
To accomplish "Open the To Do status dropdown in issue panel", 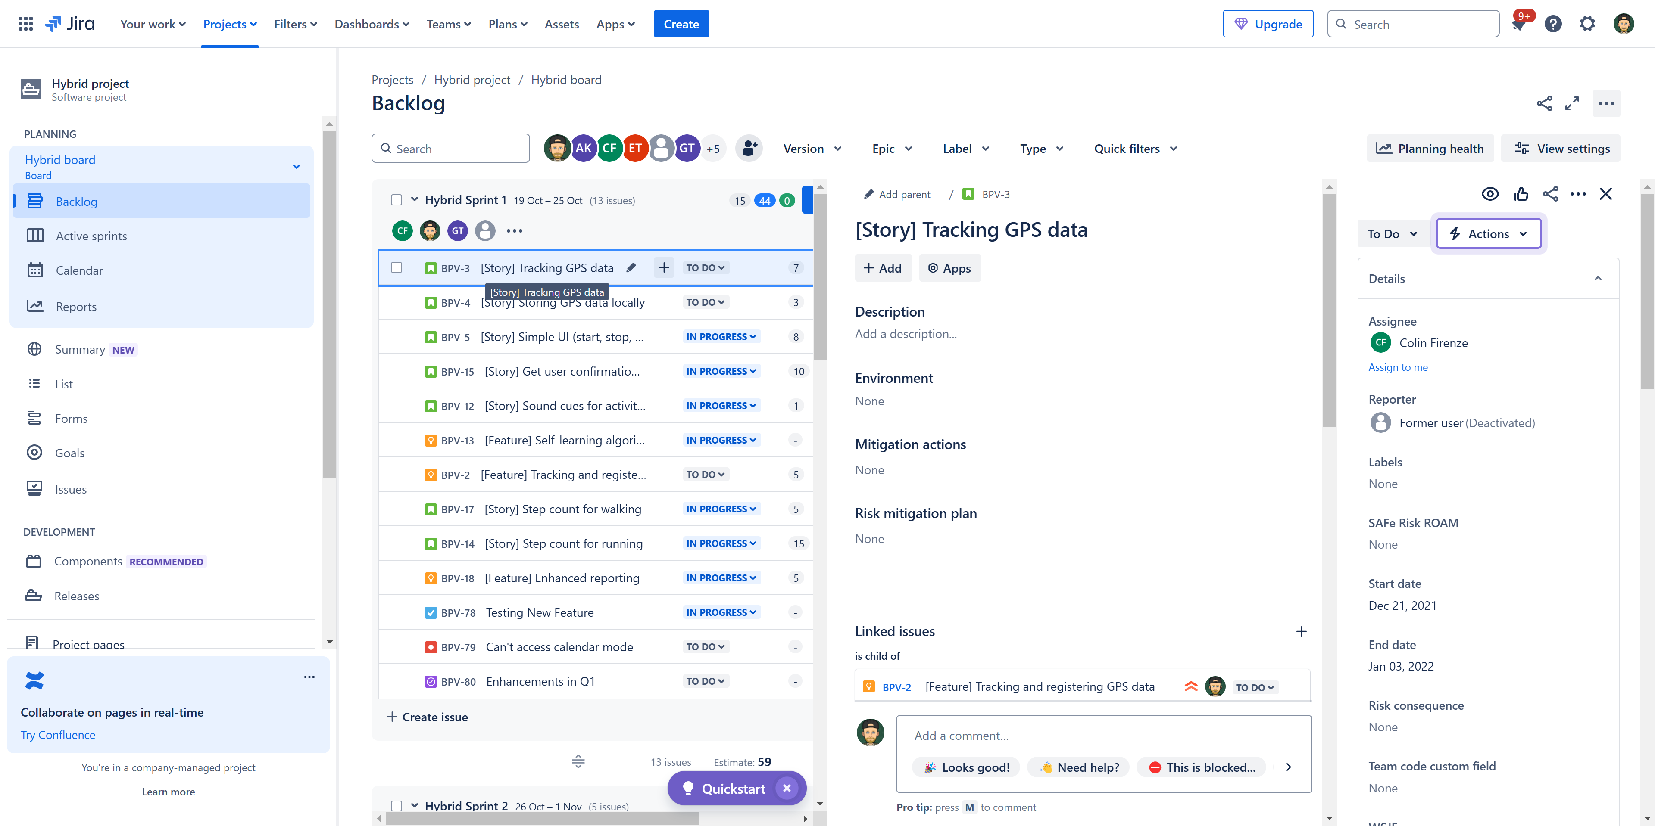I will (x=1392, y=233).
